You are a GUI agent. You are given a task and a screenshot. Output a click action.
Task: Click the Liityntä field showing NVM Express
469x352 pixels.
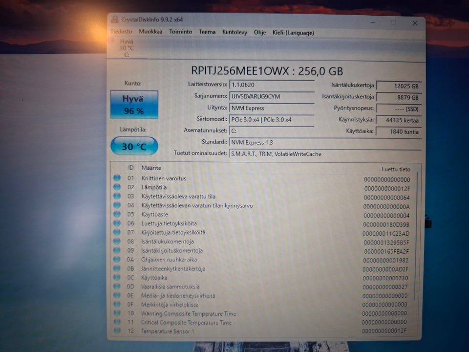[272, 108]
